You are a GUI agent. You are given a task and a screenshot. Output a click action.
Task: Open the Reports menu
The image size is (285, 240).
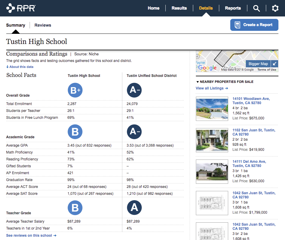click(233, 8)
